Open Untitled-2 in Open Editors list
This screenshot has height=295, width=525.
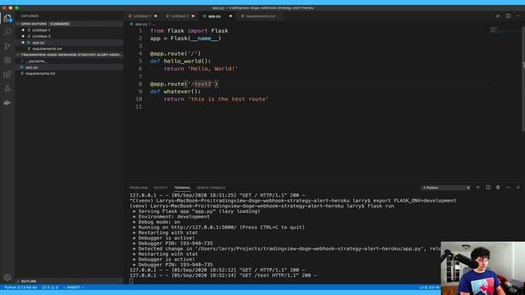pos(41,36)
